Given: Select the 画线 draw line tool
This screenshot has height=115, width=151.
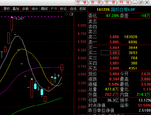Looking at the screenshot, I should tap(44, 9).
